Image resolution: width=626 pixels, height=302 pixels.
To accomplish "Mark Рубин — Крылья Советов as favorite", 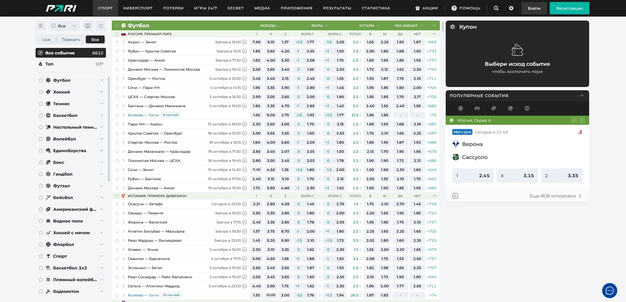I will tap(117, 51).
